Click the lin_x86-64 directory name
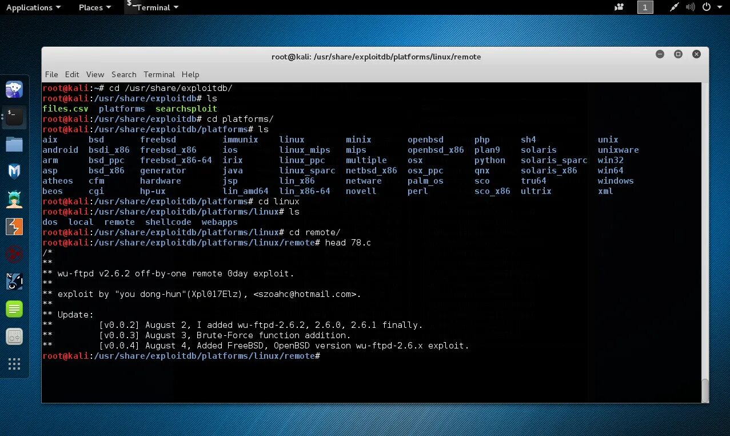The width and height of the screenshot is (730, 436). (305, 191)
